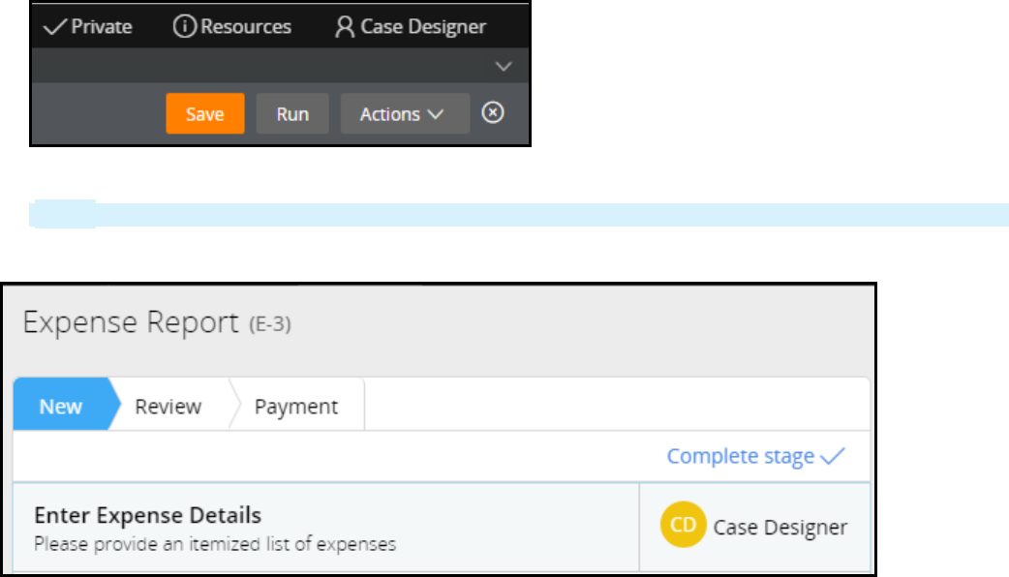This screenshot has width=1009, height=577.
Task: Select the Review stage
Action: 168,407
